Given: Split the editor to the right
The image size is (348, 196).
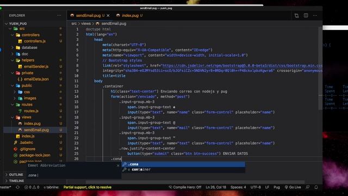Looking at the screenshot, I should pyautogui.click(x=306, y=15).
